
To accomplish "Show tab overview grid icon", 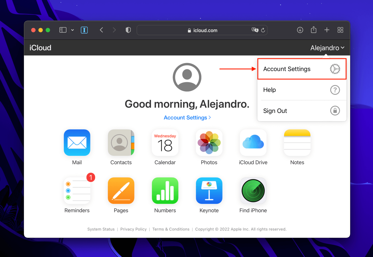I will (x=340, y=30).
